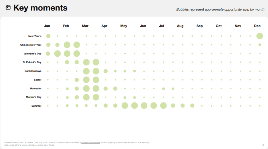Click the Easter row label
The height and width of the screenshot is (149, 268).
pyautogui.click(x=38, y=80)
